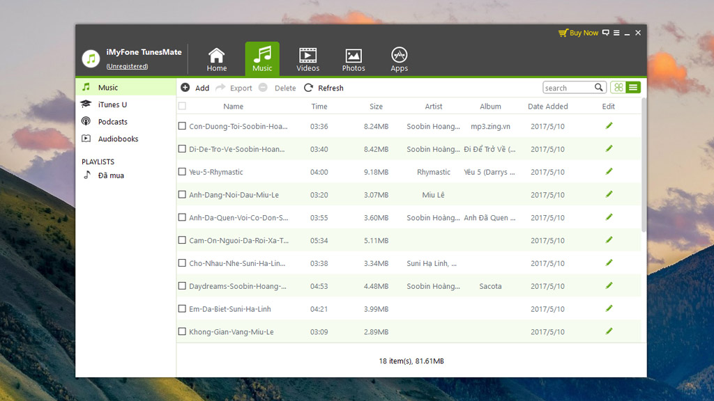The height and width of the screenshot is (401, 714).
Task: Sort by the Name column header
Action: pyautogui.click(x=233, y=107)
